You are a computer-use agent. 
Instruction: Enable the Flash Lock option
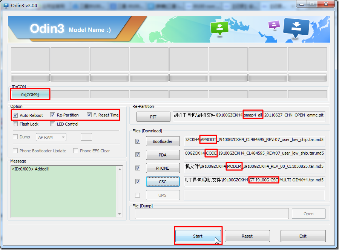pyautogui.click(x=15, y=124)
